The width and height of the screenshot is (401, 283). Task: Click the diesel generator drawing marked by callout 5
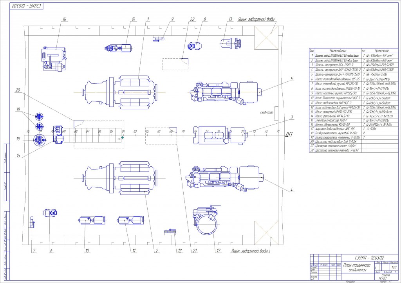click(227, 93)
